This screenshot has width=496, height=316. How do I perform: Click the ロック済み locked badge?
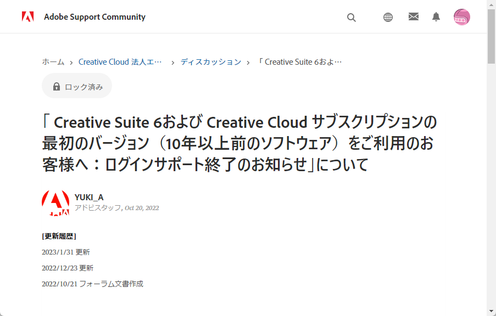[77, 86]
